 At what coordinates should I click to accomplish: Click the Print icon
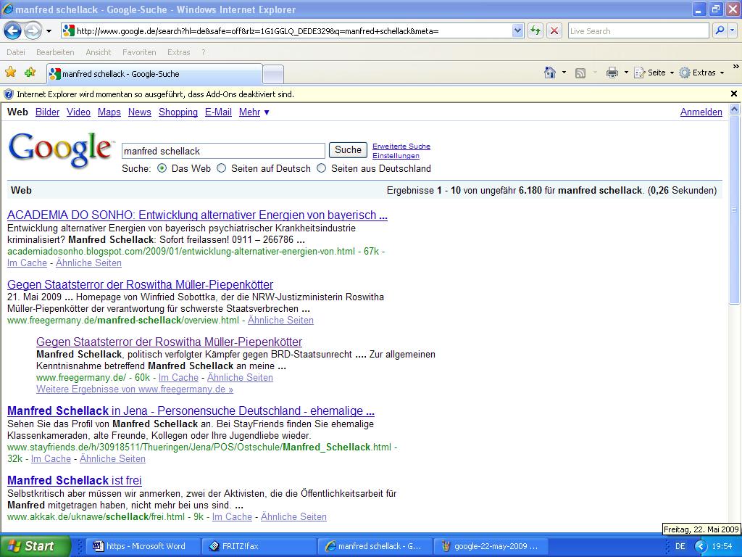612,73
